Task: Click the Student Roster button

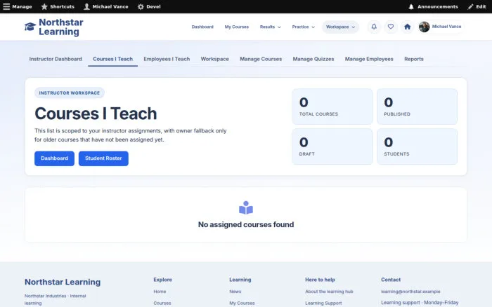Action: click(103, 158)
